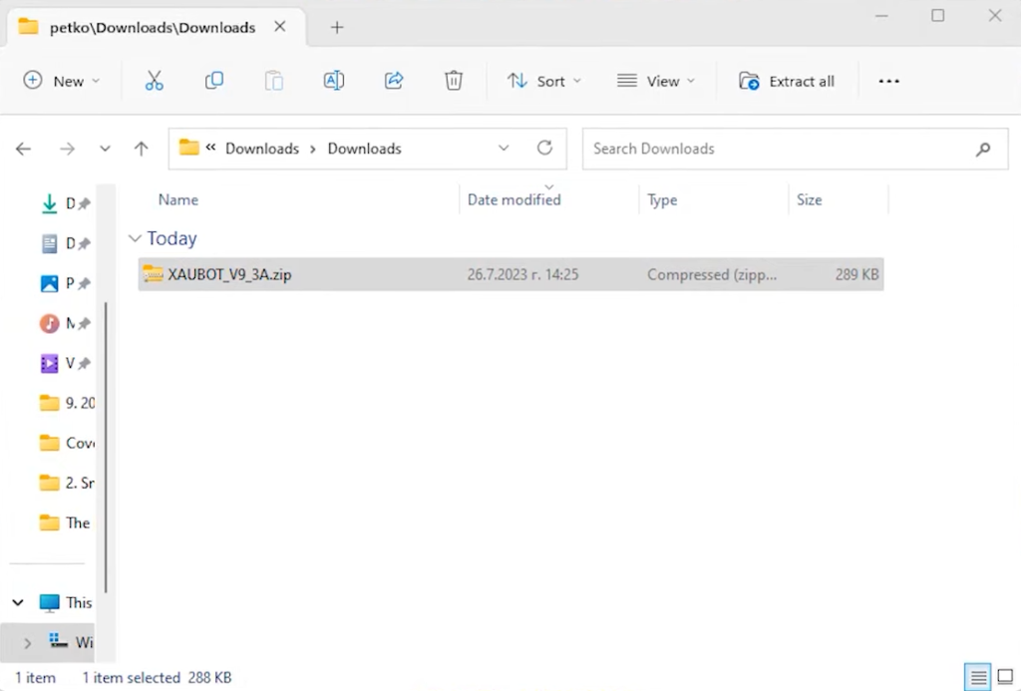Click the Delete trash can icon
The height and width of the screenshot is (691, 1021).
pos(454,81)
